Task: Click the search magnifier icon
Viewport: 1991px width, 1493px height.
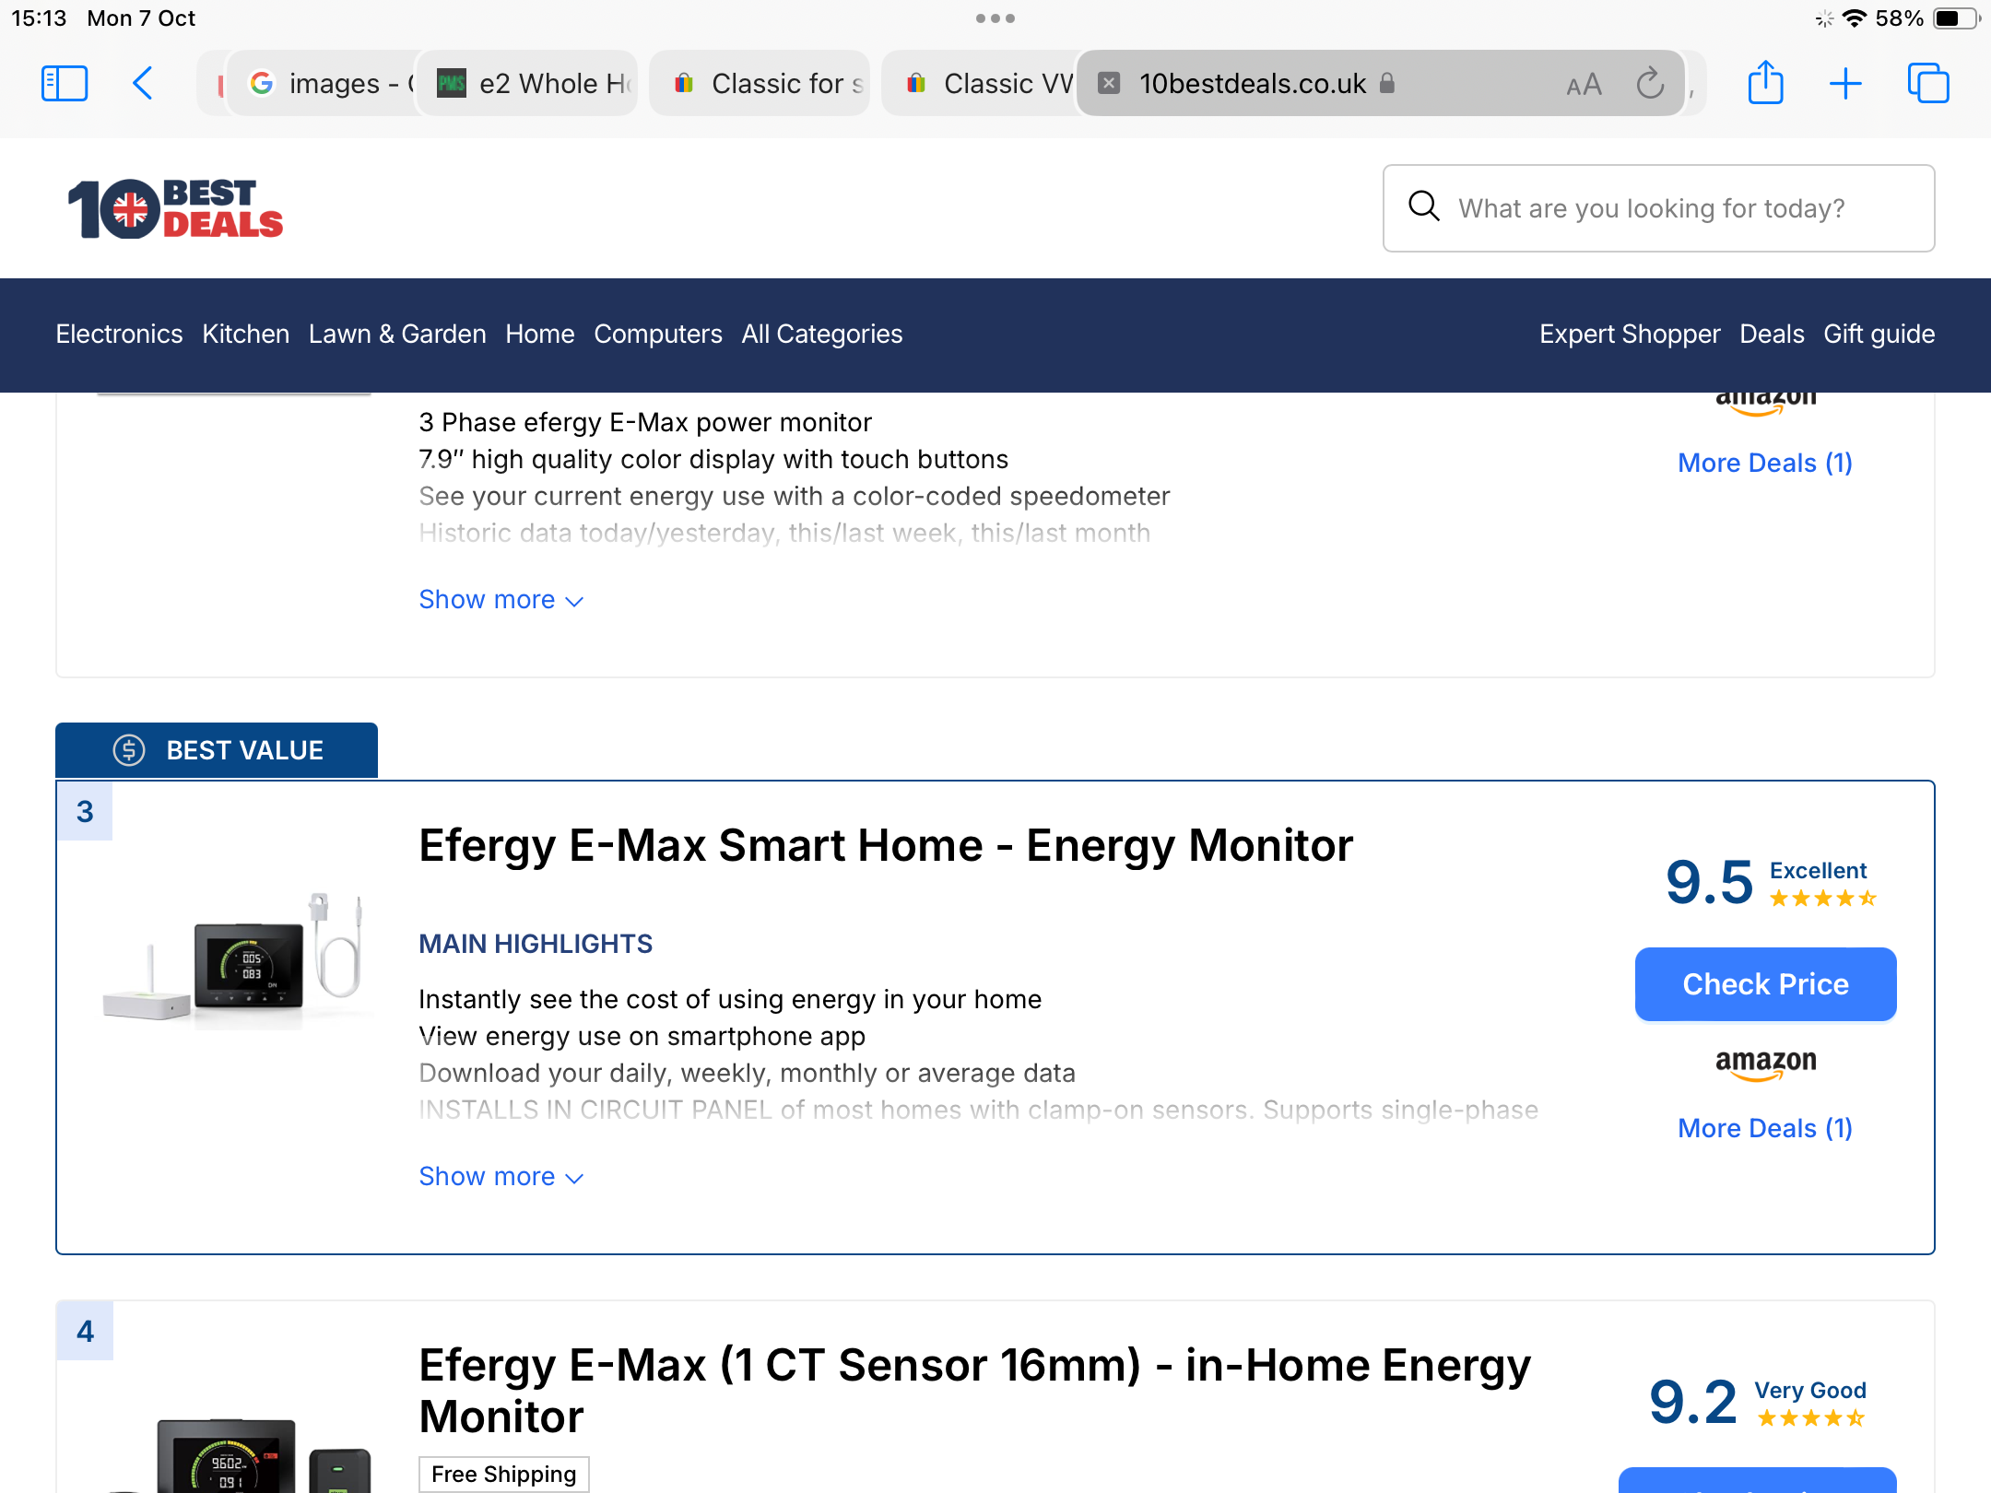Action: coord(1424,206)
